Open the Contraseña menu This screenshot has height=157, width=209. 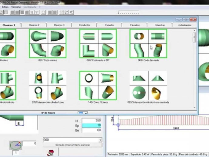point(30,7)
